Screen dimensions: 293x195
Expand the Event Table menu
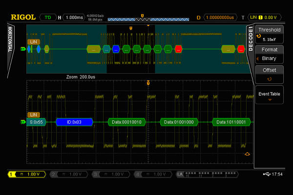pos(269,95)
